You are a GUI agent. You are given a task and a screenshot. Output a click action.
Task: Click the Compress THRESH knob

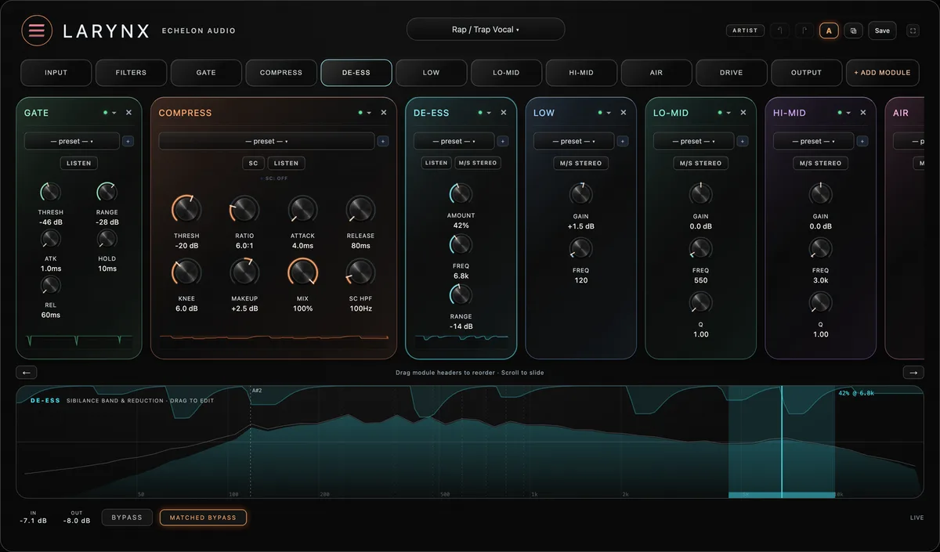click(x=186, y=209)
